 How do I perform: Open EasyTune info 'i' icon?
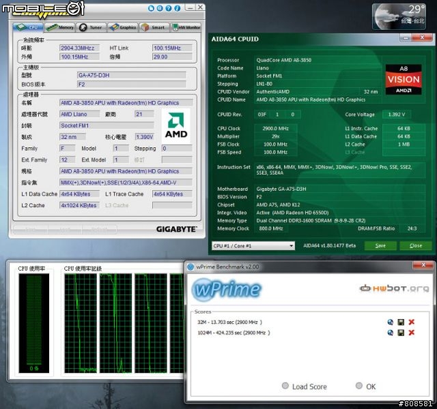(178, 8)
